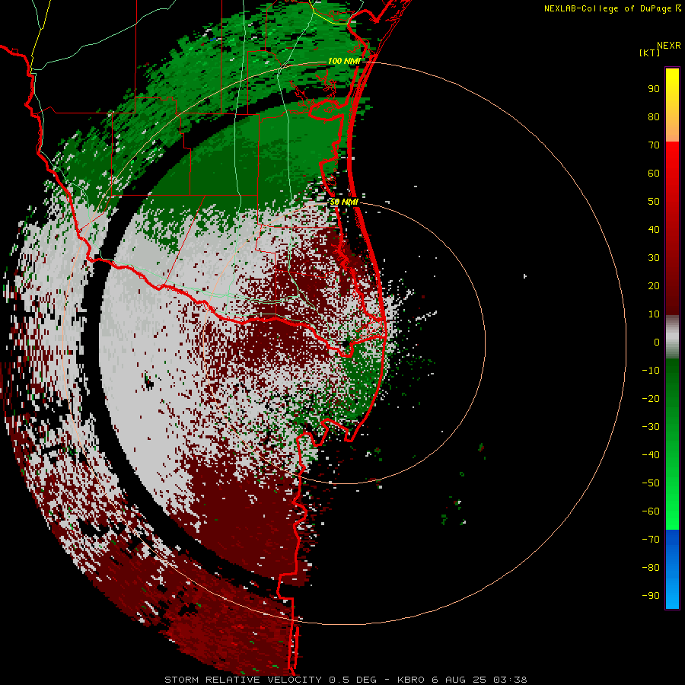The width and height of the screenshot is (685, 685).
Task: Click the 70 value on the velocity scale
Action: coord(654,145)
